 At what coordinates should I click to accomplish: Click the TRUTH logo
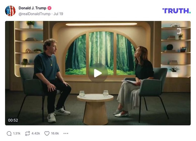177,11
